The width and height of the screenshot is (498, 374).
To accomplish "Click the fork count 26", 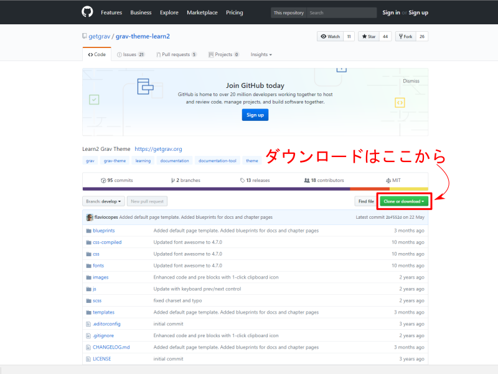I will (x=422, y=36).
